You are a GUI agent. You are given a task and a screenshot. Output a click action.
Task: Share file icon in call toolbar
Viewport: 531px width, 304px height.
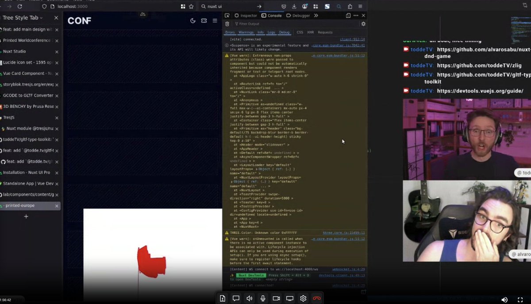pos(223,298)
